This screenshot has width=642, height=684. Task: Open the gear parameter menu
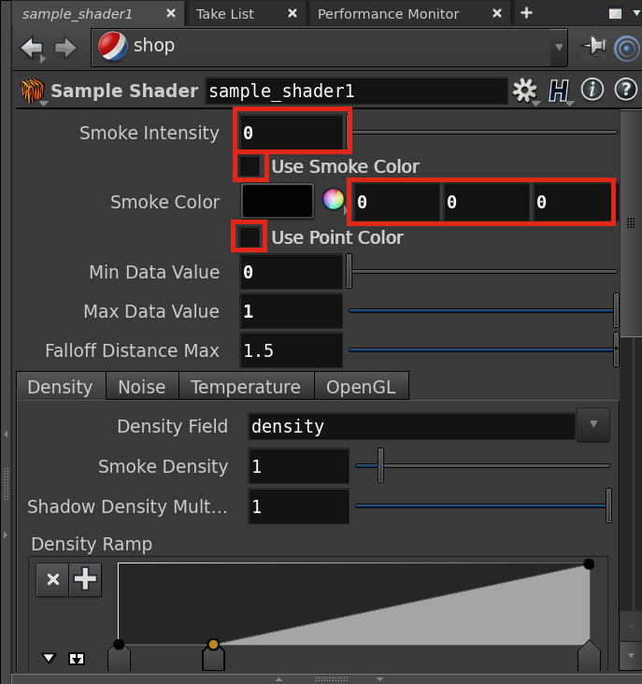click(x=525, y=91)
